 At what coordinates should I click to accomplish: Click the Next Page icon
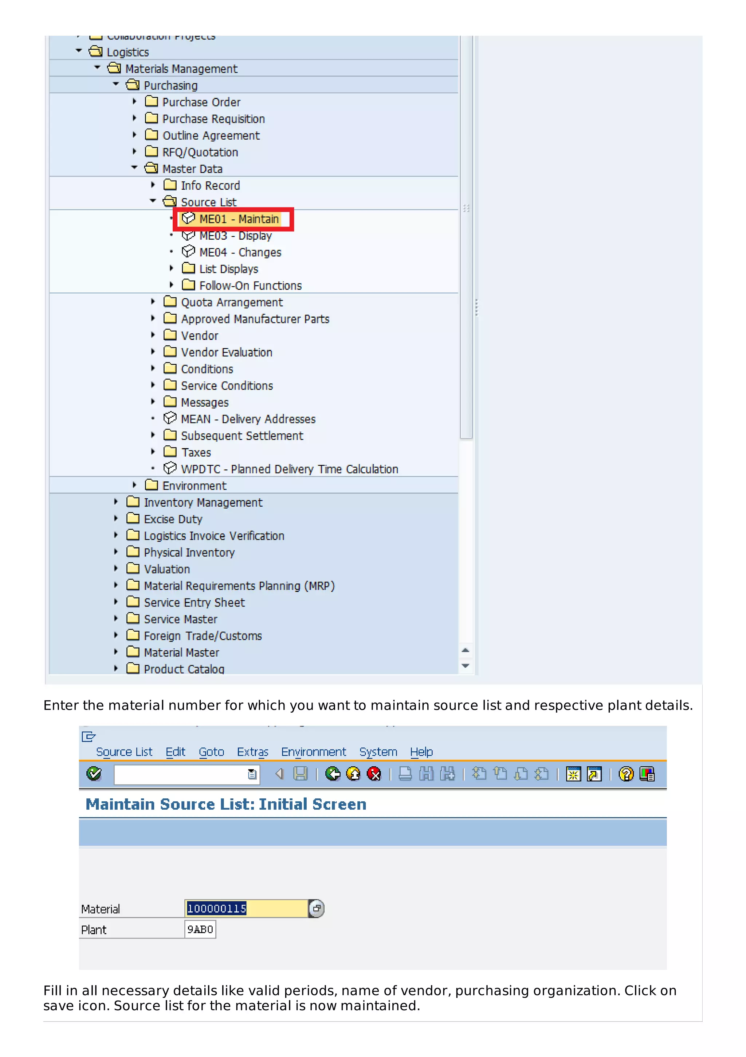[521, 774]
